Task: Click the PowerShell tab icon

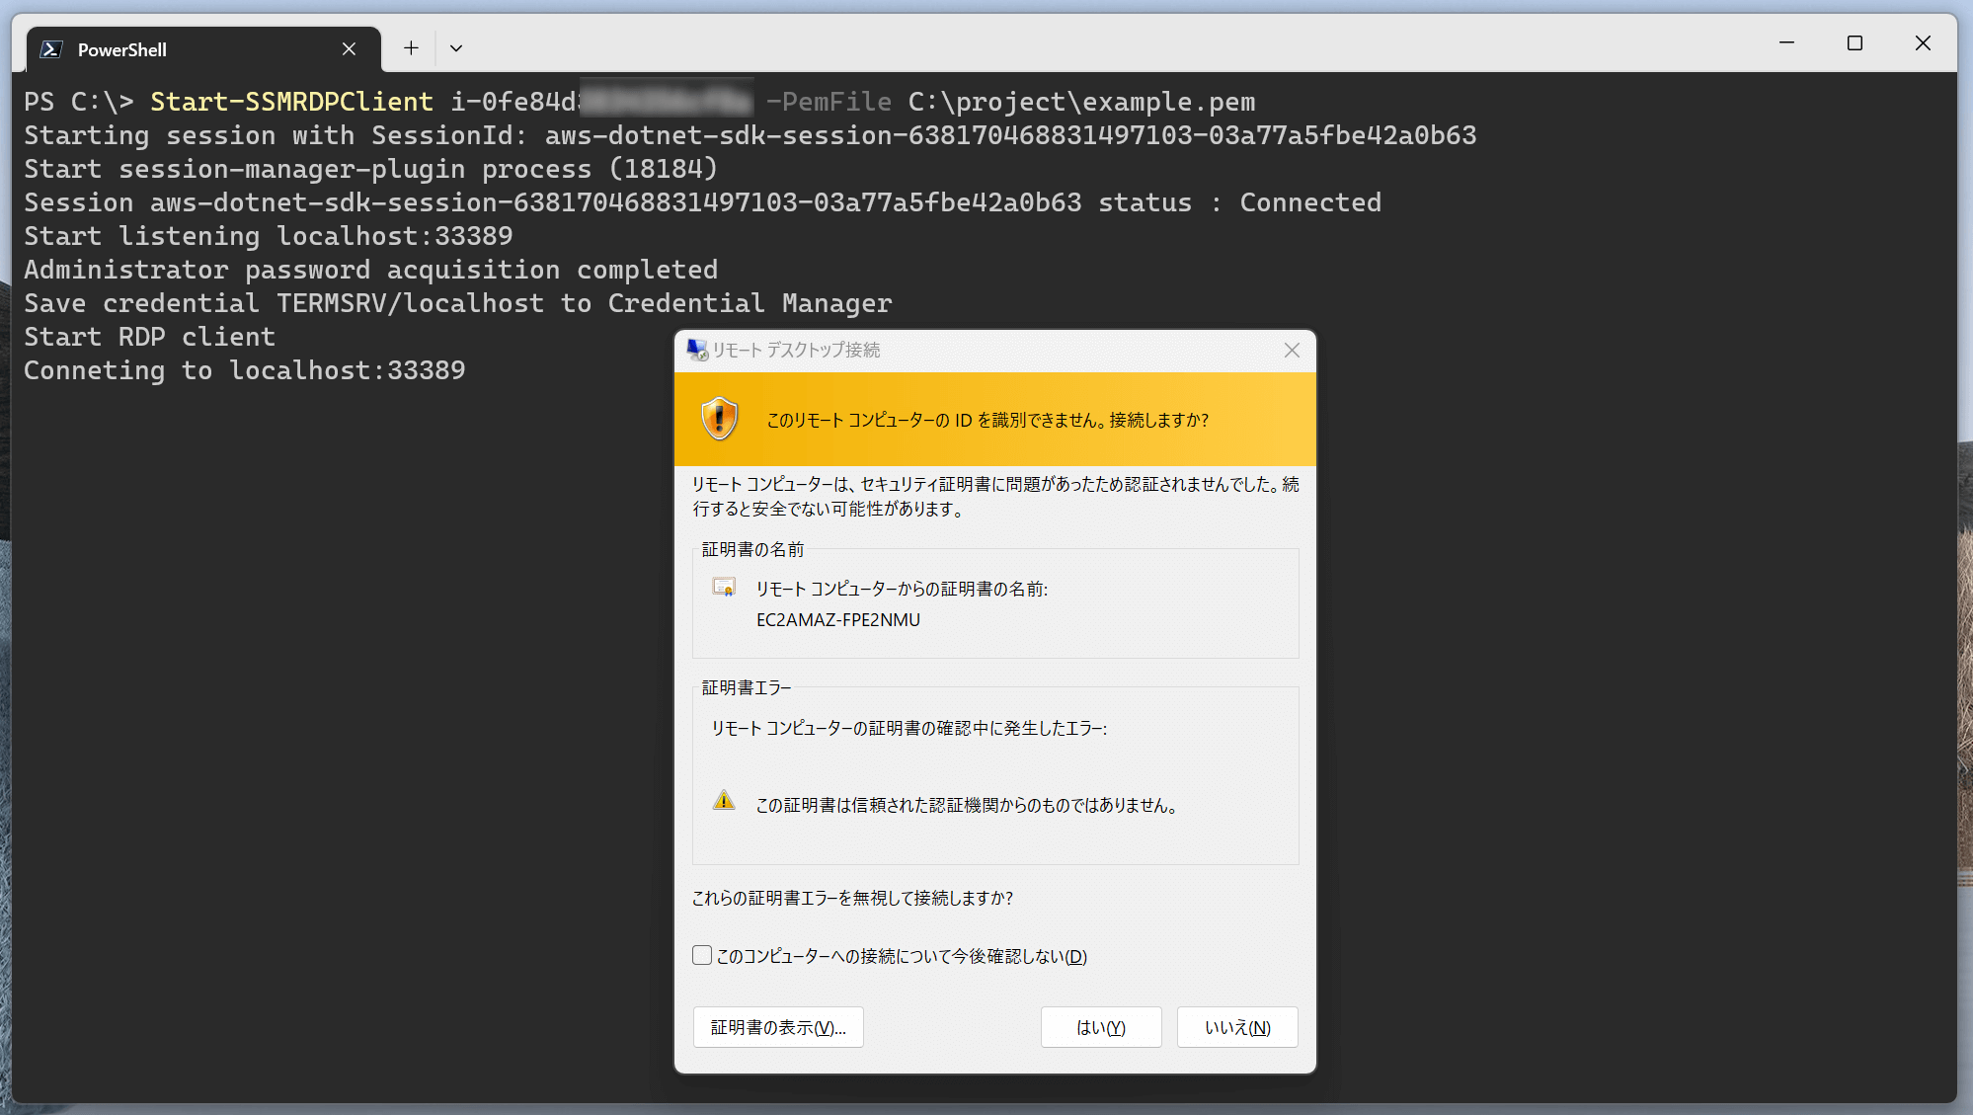Action: pyautogui.click(x=51, y=49)
